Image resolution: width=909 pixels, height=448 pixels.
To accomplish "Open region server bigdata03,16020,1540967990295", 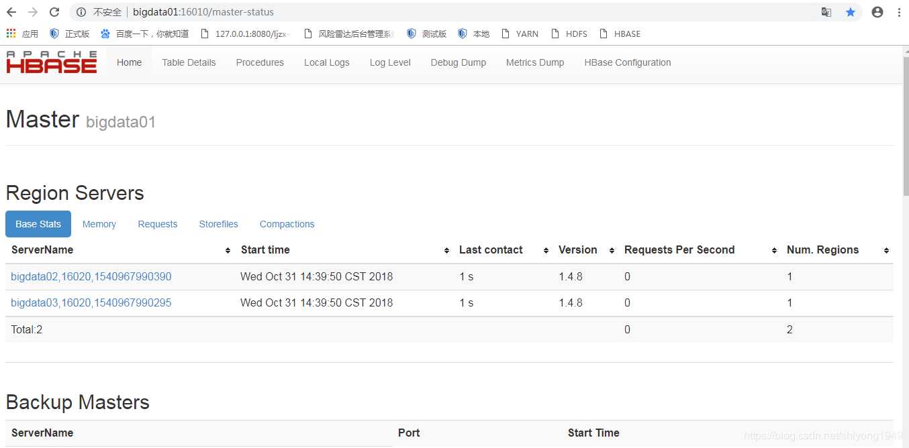I will pos(91,302).
